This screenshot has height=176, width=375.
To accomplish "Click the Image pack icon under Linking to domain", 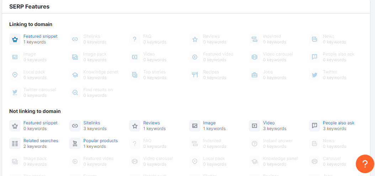I will pyautogui.click(x=75, y=57).
